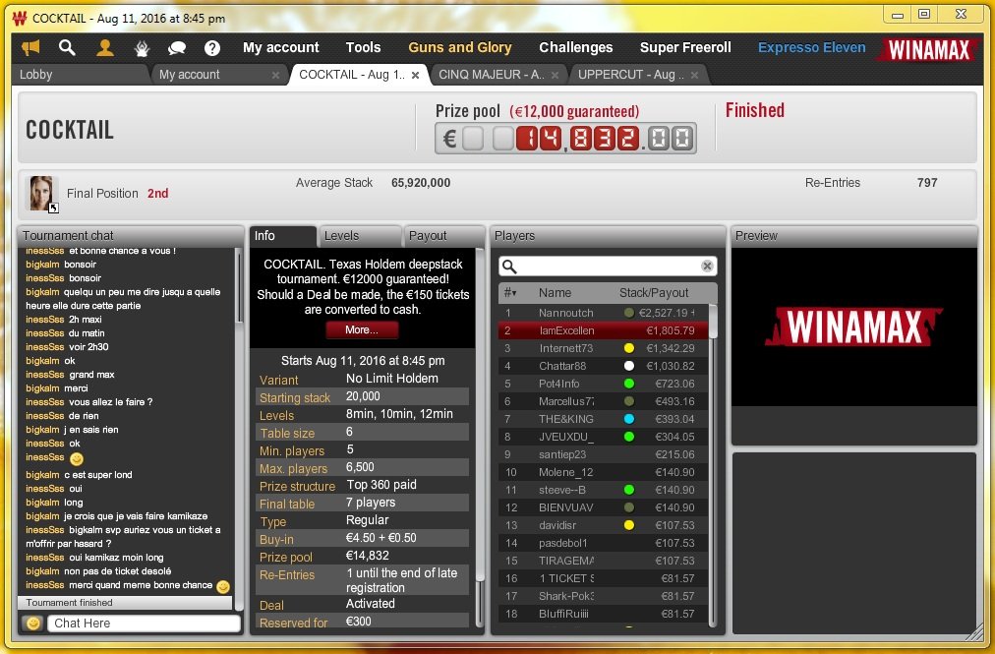Screen dimensions: 995x654
Task: Close the CINQ MAJEUR tab
Action: pyautogui.click(x=555, y=75)
